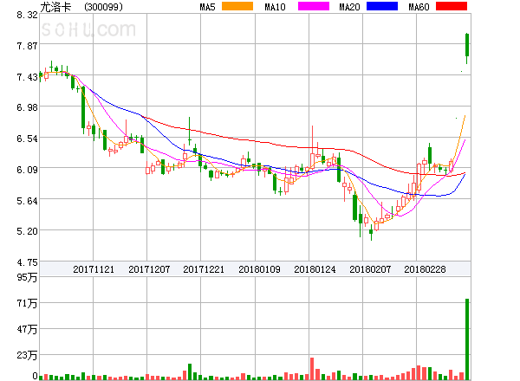Click the 5.64 price axis label
The width and height of the screenshot is (520, 381).
click(27, 201)
